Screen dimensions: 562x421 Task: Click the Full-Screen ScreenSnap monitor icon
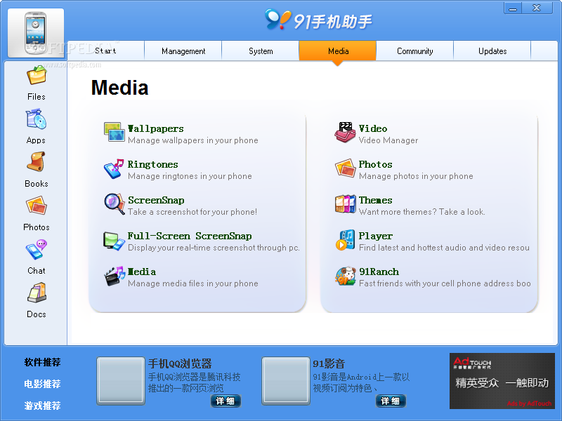[114, 240]
